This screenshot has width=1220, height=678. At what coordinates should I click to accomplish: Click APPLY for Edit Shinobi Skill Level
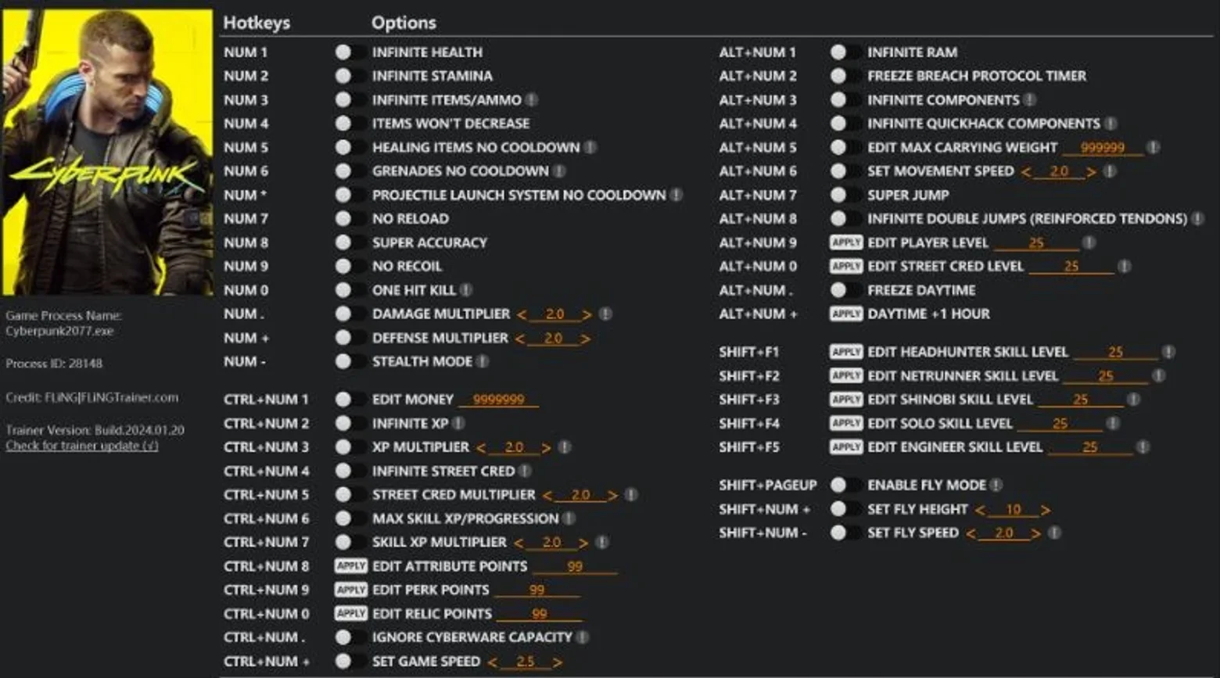[x=846, y=400]
